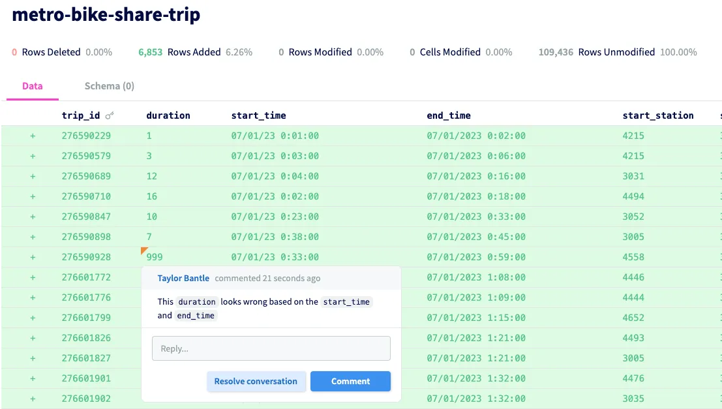Click the plus icon for row 276601826
722x409 pixels.
33,338
